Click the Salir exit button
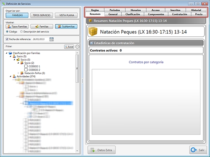Image resolution: width=210 pixels, height=157 pixels. tap(198, 150)
